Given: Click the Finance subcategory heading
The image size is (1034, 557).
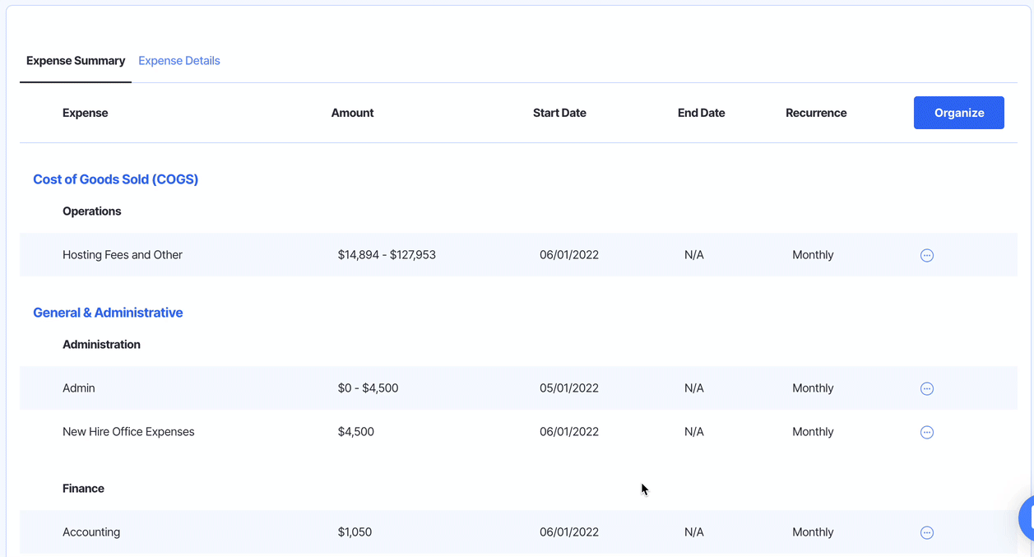Looking at the screenshot, I should (83, 489).
